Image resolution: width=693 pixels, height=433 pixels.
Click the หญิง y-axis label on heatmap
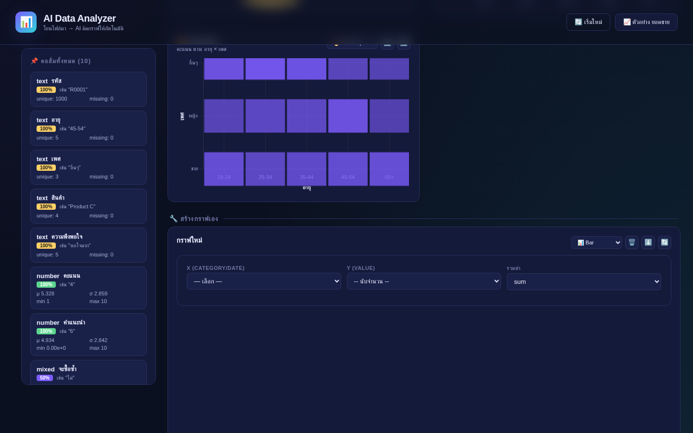[x=193, y=116]
